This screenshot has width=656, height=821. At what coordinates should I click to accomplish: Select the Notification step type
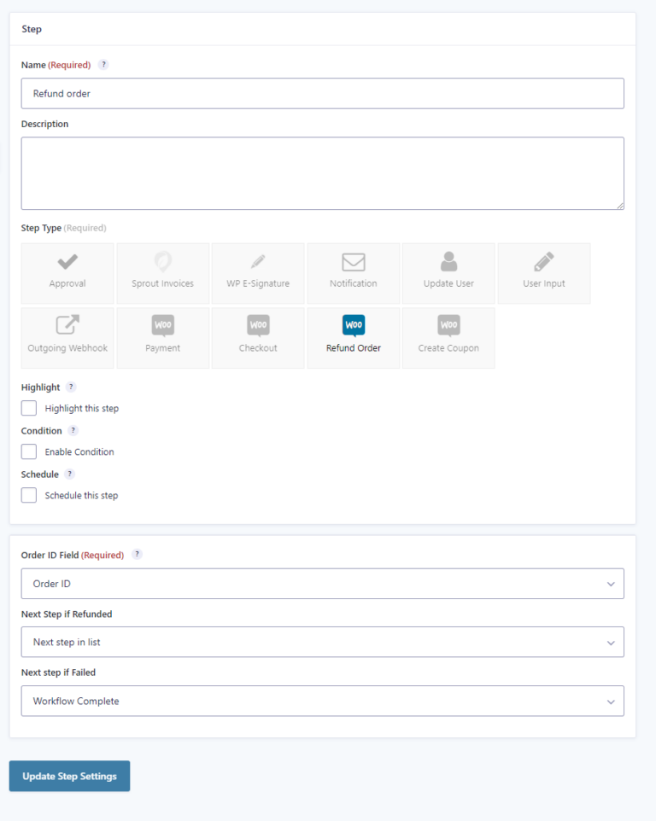click(353, 273)
